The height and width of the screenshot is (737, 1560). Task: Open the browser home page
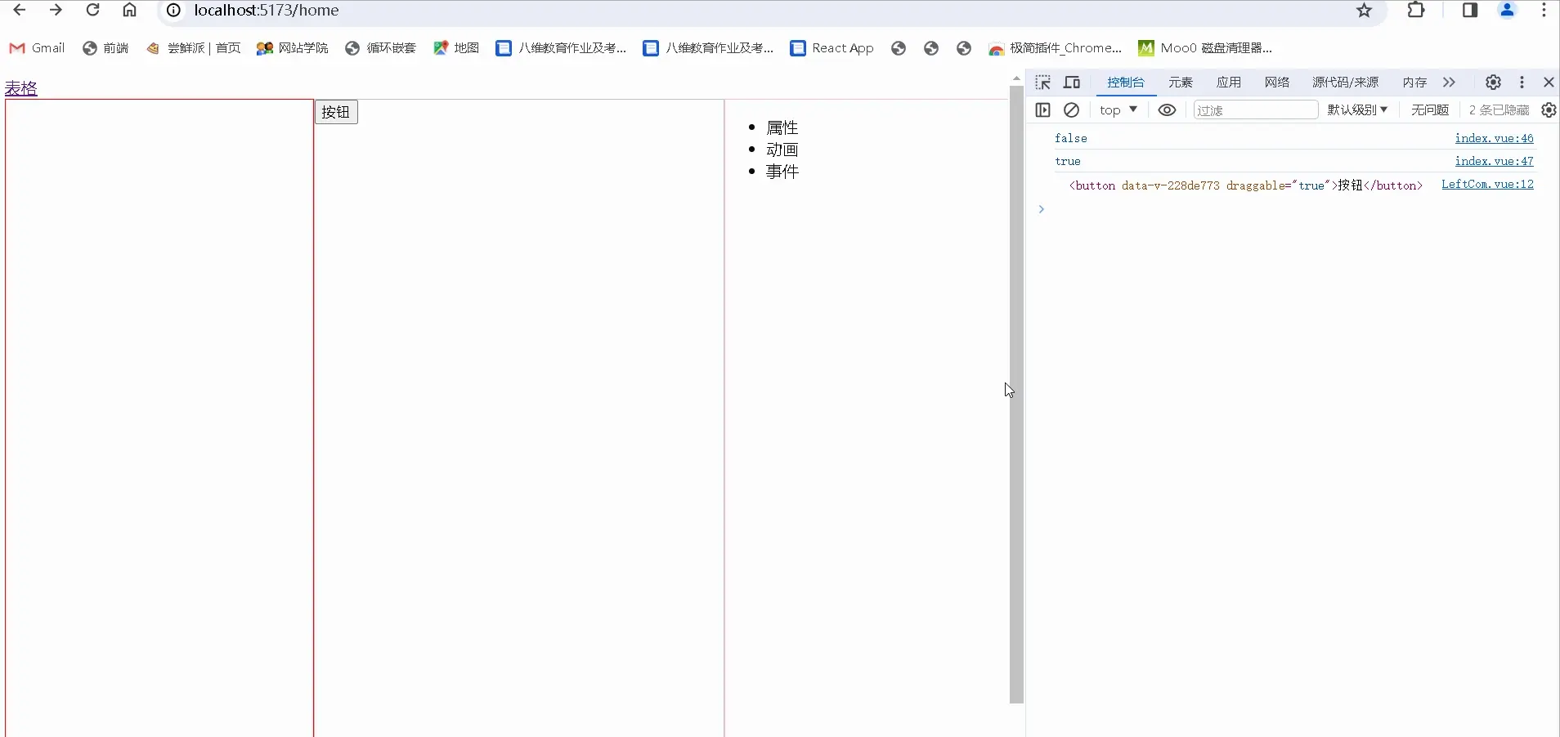(129, 11)
